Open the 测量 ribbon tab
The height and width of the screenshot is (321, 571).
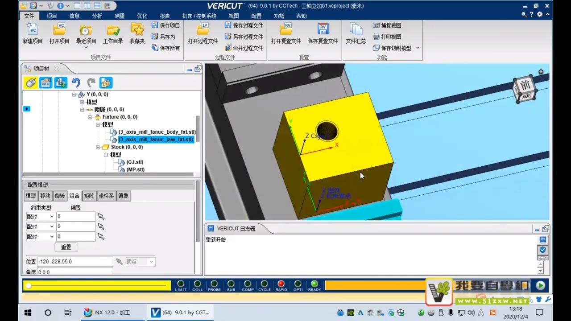pos(120,16)
